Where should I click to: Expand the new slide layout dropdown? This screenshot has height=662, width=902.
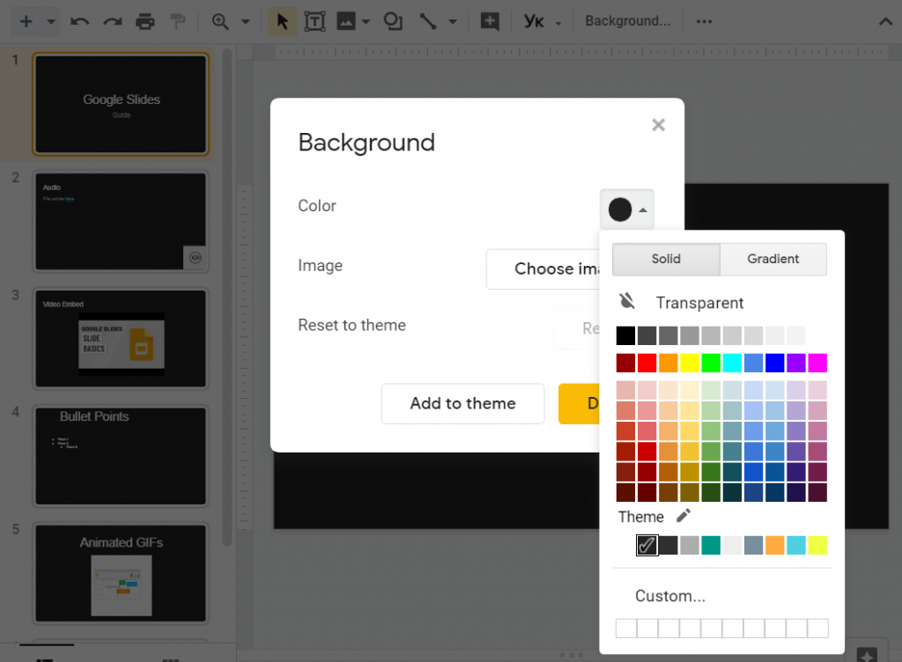[50, 20]
